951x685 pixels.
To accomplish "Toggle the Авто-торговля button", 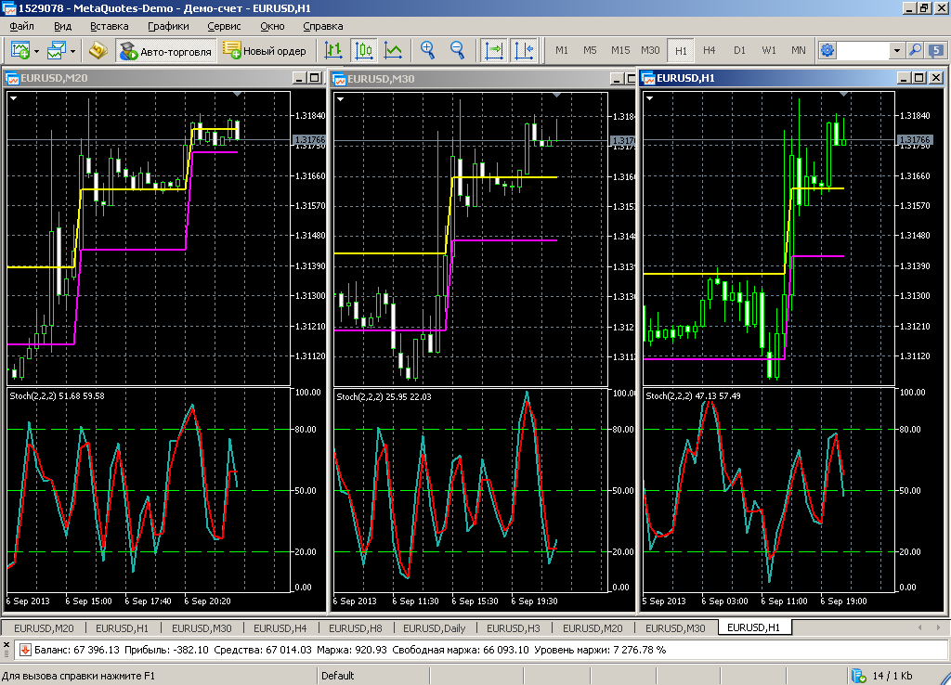I will click(166, 51).
